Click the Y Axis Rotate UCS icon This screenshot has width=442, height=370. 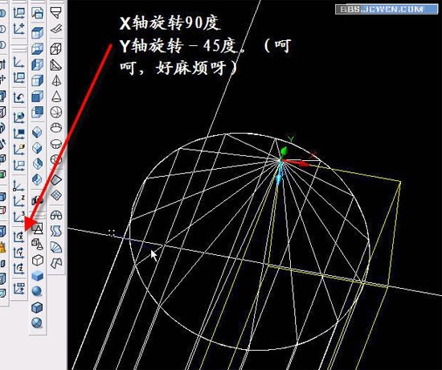click(19, 253)
